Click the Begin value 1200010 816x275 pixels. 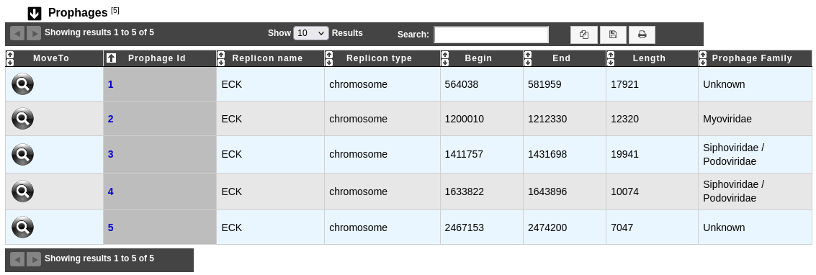pos(465,119)
